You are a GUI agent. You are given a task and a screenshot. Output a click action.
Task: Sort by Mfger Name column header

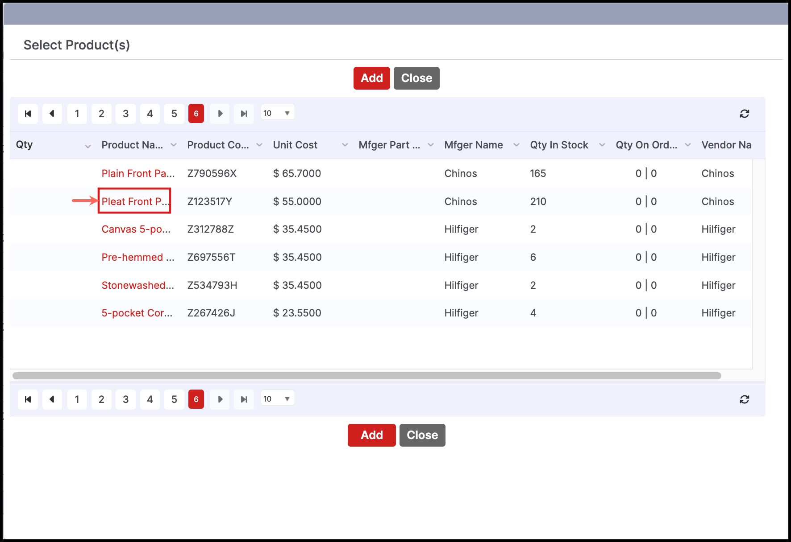coord(474,145)
